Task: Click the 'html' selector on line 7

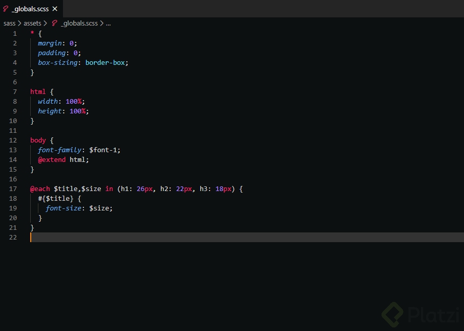Action: point(38,92)
